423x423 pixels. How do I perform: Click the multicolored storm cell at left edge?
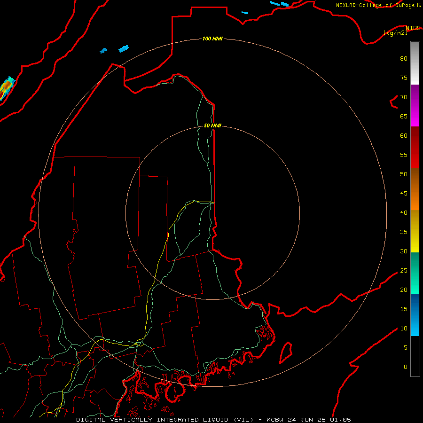click(x=7, y=88)
